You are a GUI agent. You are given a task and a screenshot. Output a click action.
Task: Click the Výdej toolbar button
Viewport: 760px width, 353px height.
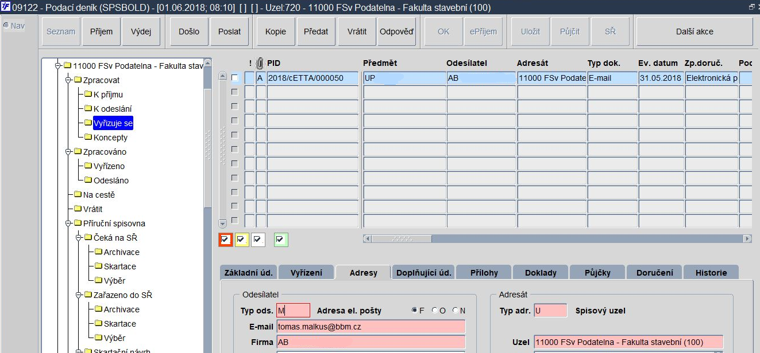click(x=141, y=32)
